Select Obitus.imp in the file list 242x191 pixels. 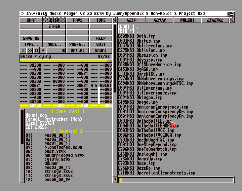pyautogui.click(x=139, y=41)
